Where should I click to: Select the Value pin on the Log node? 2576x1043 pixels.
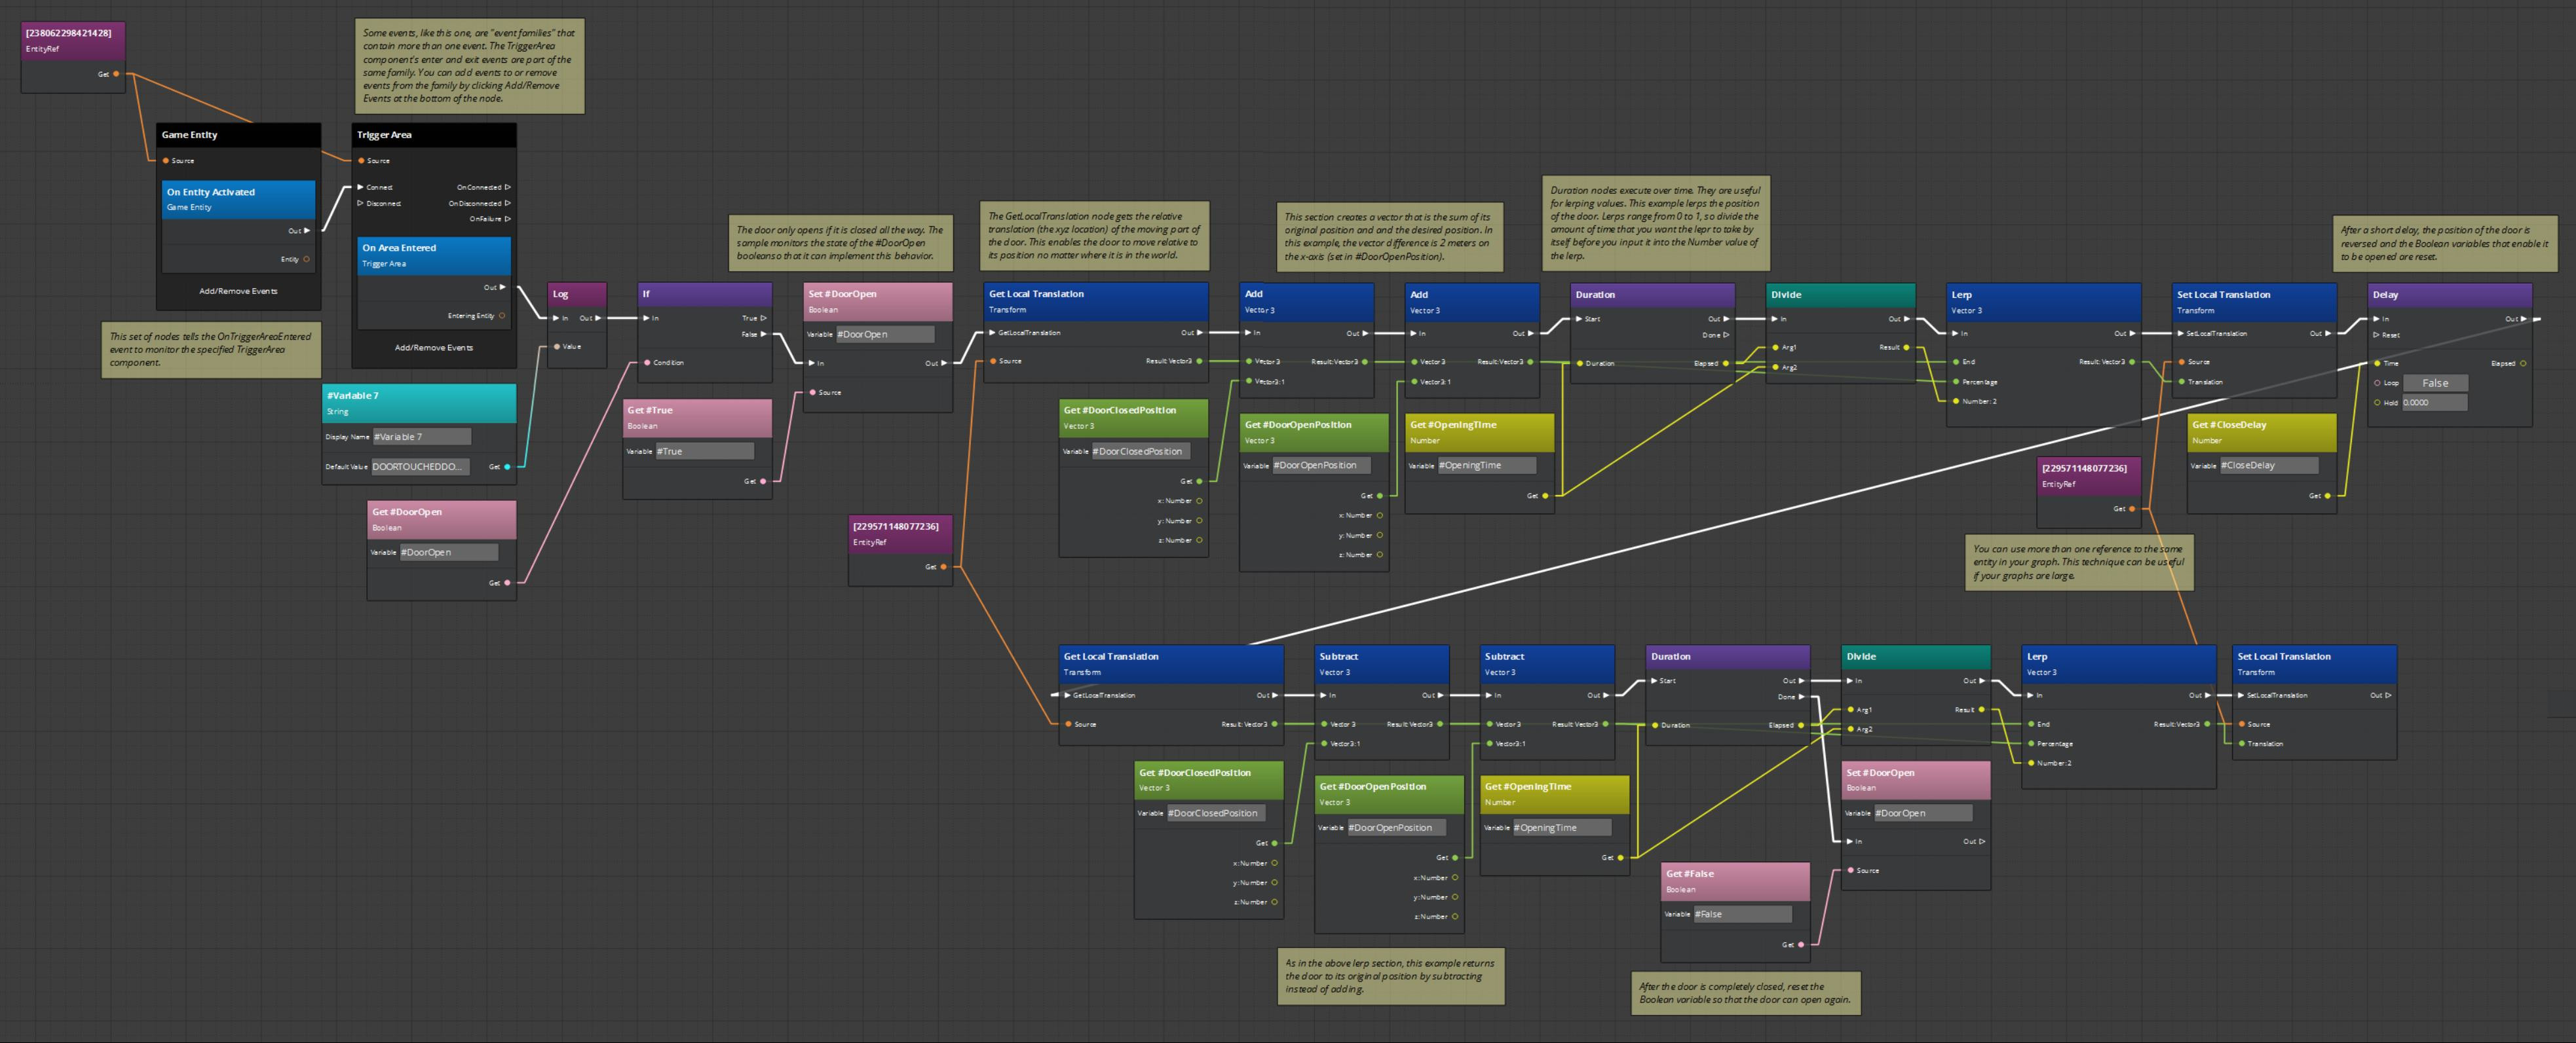click(557, 346)
